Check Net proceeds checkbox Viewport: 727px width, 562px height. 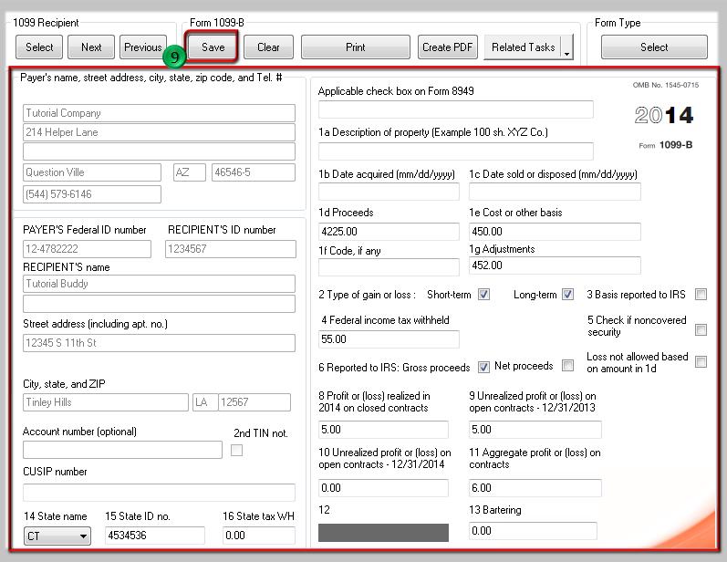click(x=567, y=366)
